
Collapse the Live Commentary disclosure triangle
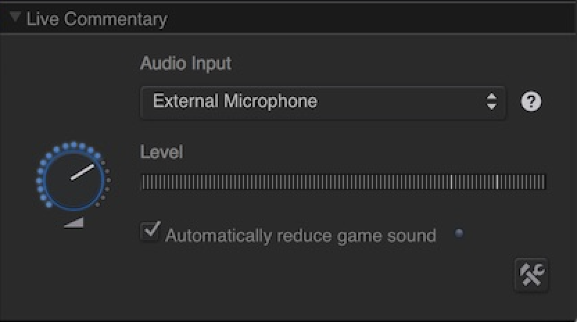pos(15,17)
